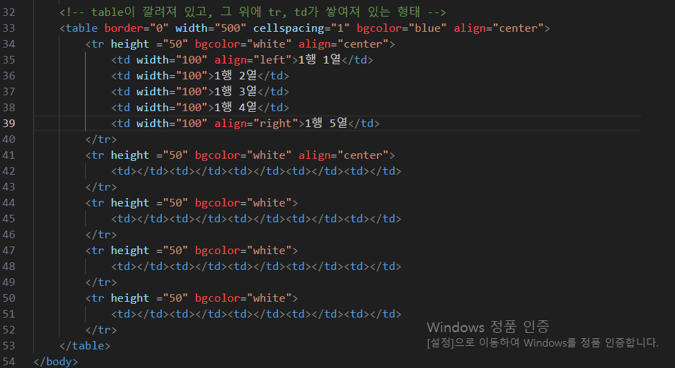Screen dimensions: 675x368
Task: Click the align="left" attribute on line 35
Action: point(253,60)
